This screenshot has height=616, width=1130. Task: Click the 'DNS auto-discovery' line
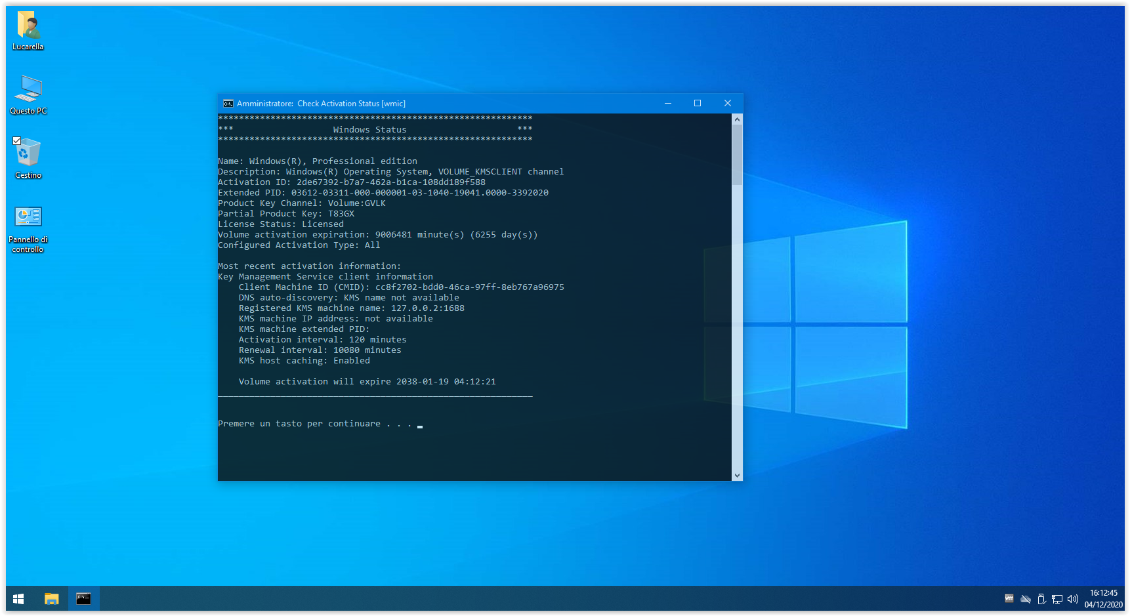[349, 298]
